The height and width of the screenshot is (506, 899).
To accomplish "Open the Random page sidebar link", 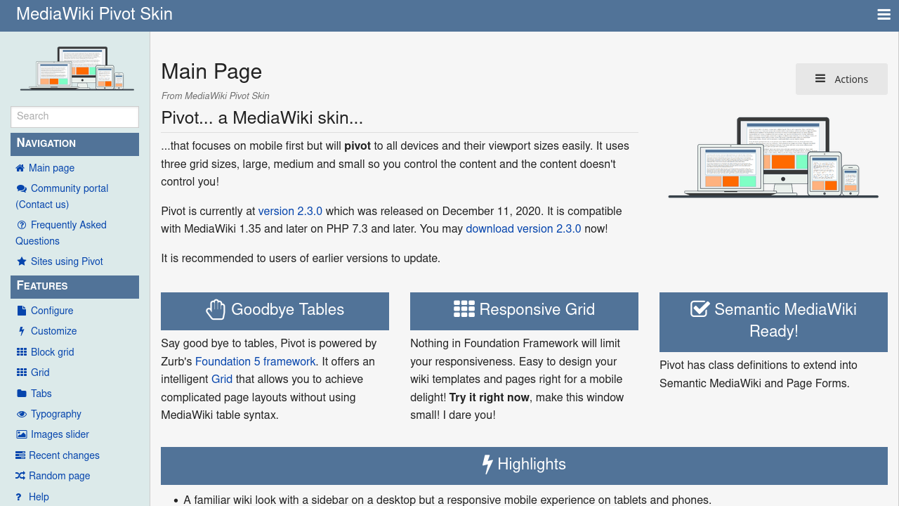I will 60,476.
